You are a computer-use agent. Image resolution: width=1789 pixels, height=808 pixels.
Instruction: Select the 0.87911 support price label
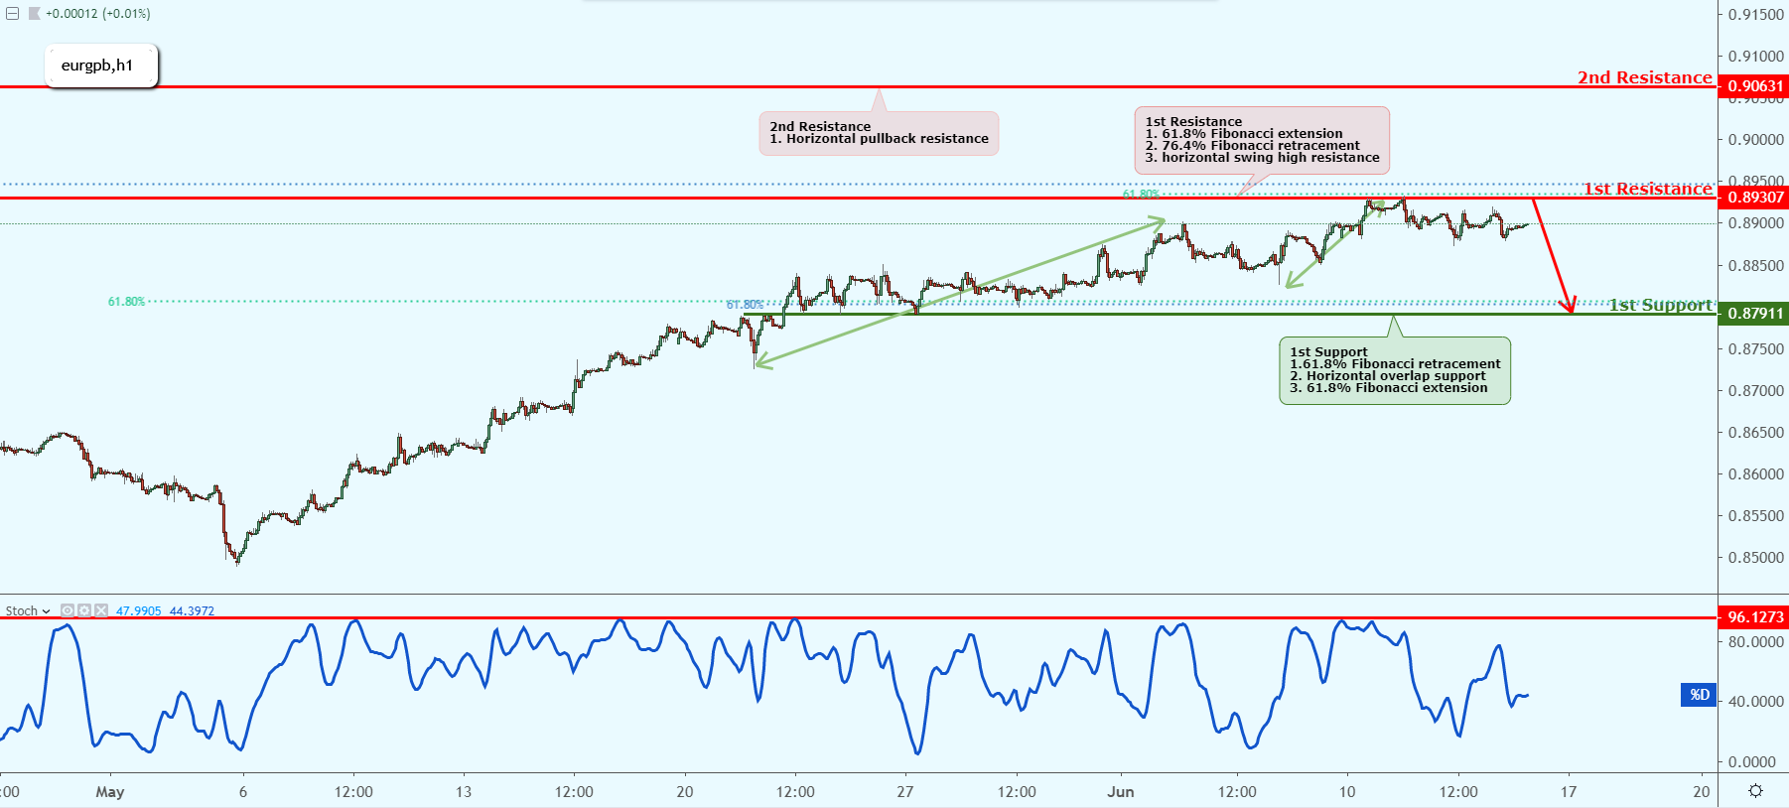(x=1754, y=314)
